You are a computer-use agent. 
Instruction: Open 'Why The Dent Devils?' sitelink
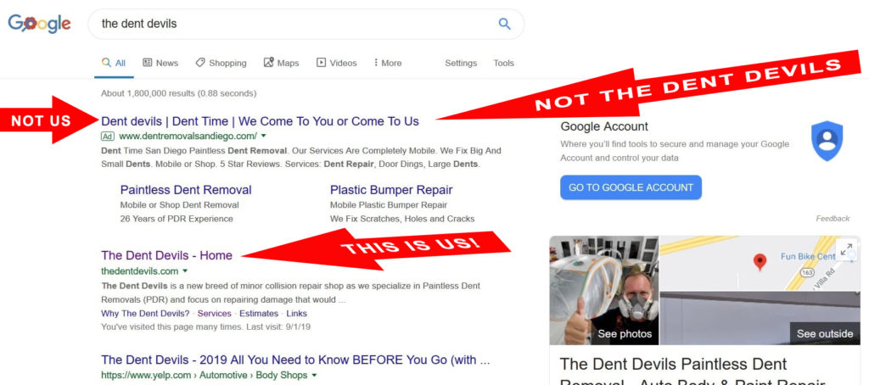(145, 314)
